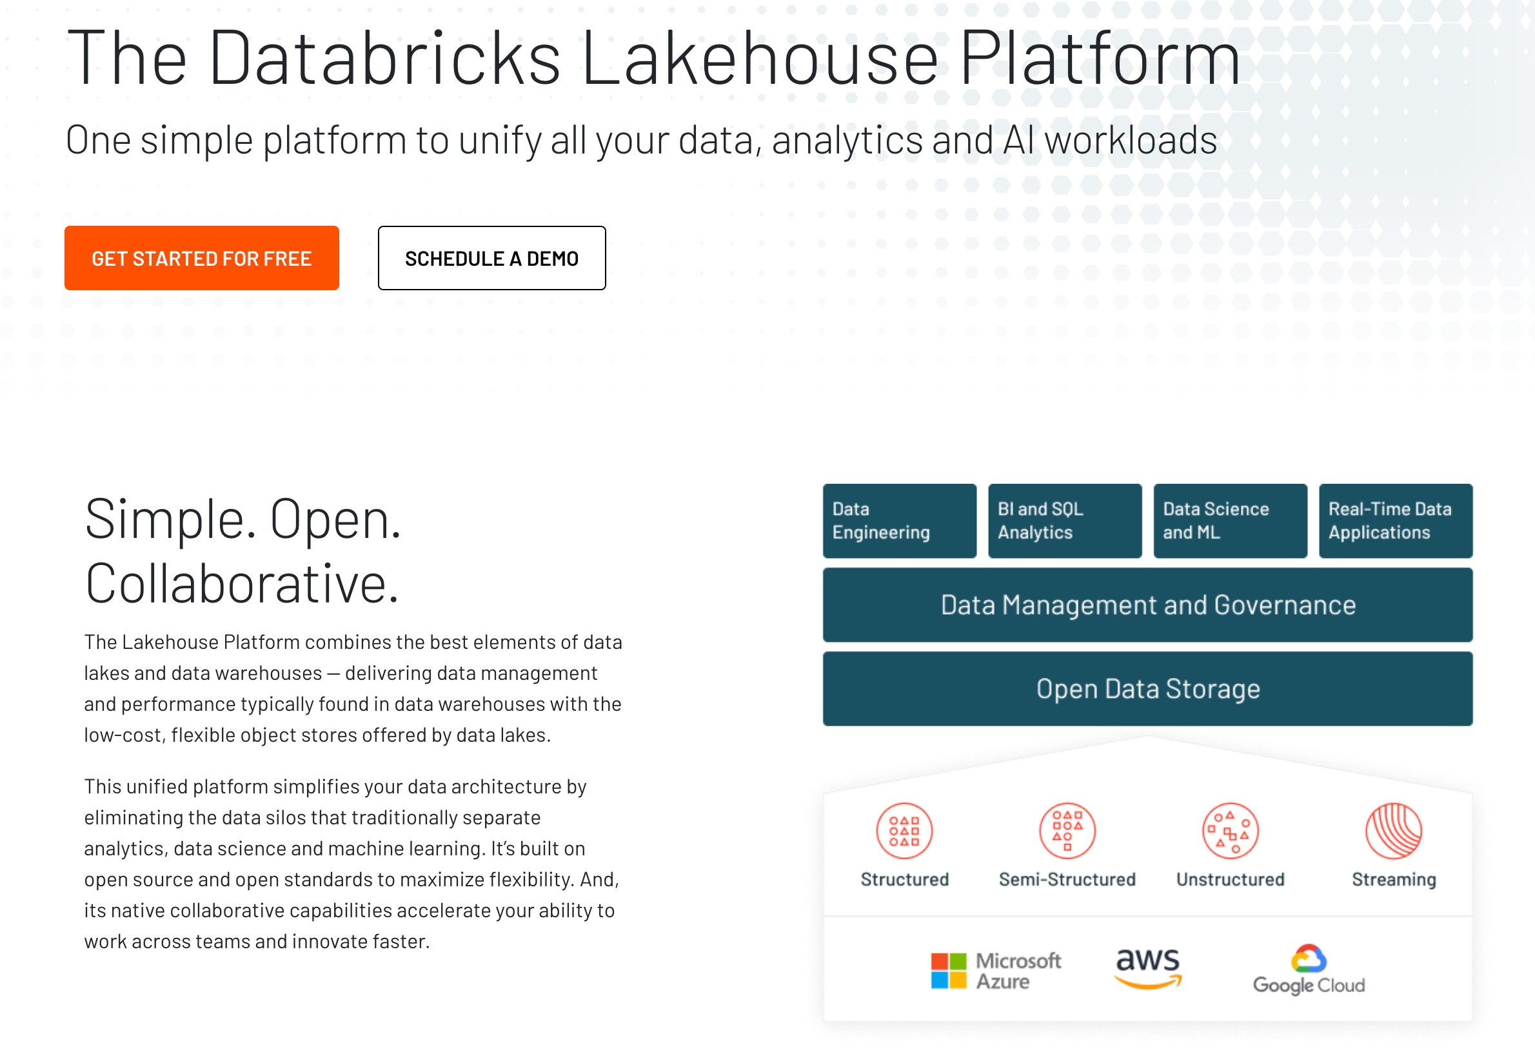Click the Structured data circle icon
Screen dimensions: 1535x1054
click(x=904, y=830)
